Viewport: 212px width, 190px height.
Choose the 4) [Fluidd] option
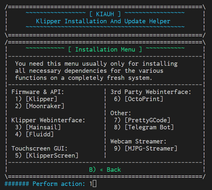point(34,134)
